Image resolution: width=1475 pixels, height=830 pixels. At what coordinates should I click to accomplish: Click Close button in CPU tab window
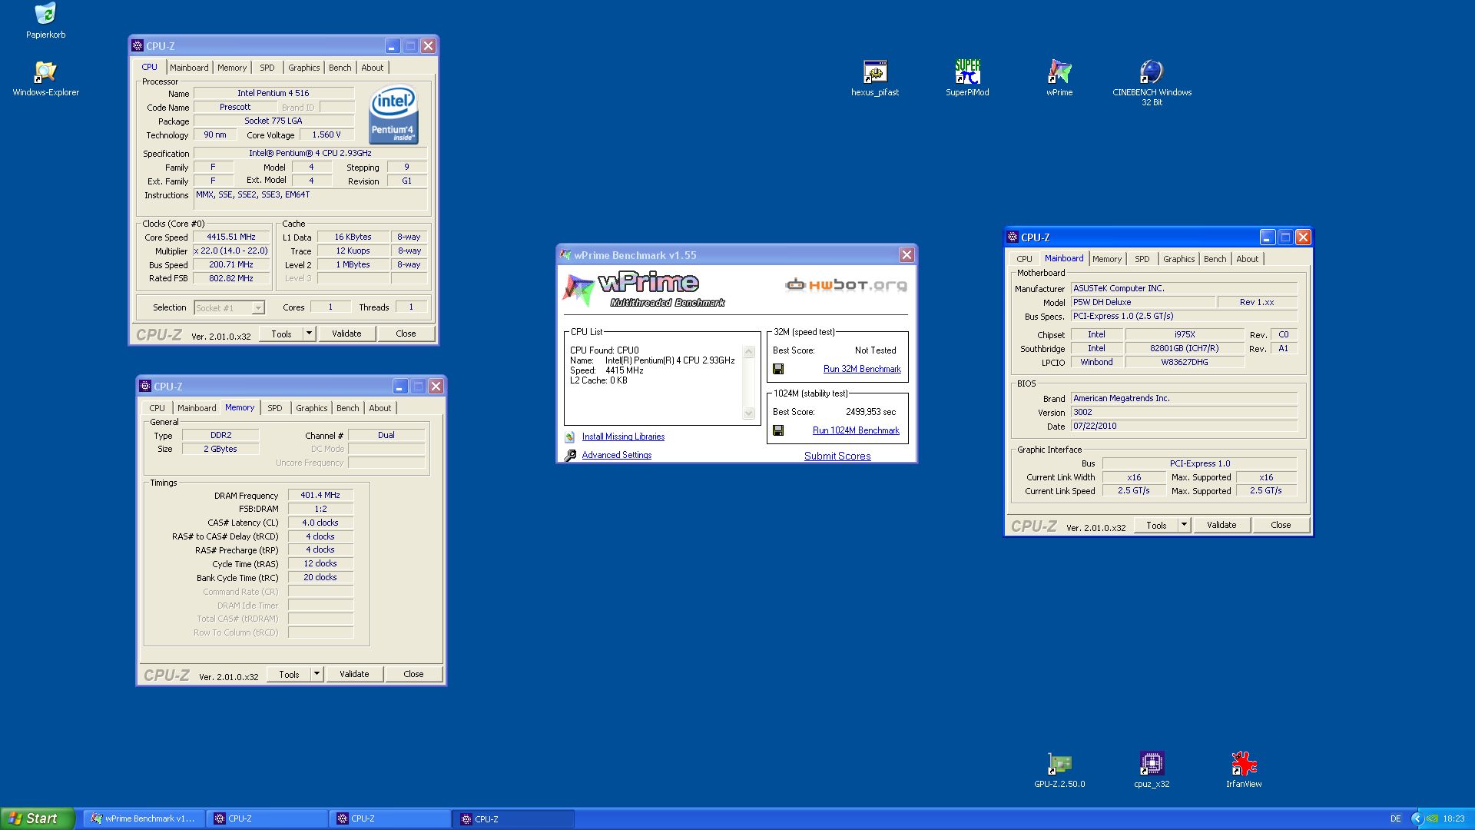point(406,334)
